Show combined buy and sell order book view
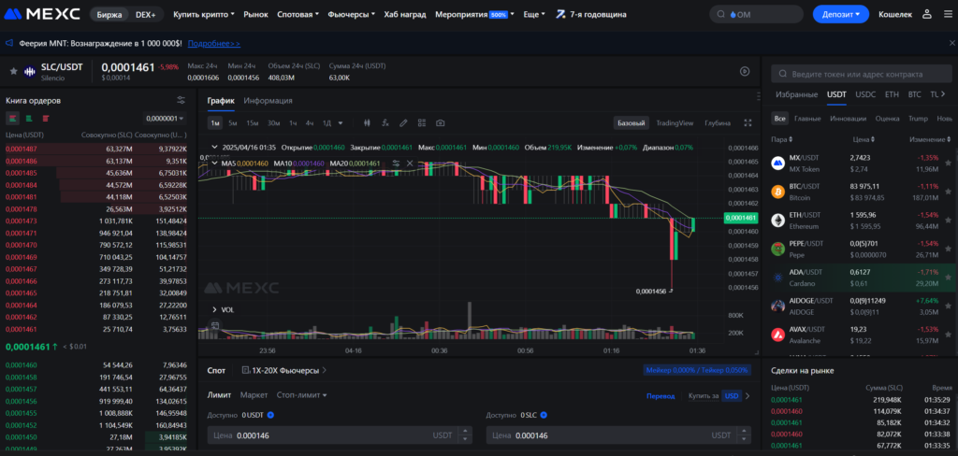958x456 pixels. tap(12, 118)
